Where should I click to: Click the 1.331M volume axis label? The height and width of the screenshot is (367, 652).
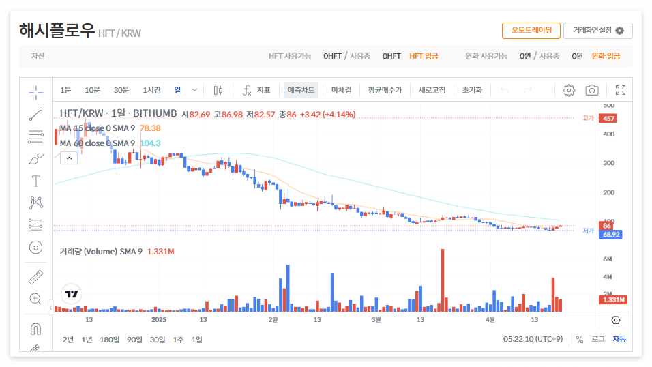point(613,299)
